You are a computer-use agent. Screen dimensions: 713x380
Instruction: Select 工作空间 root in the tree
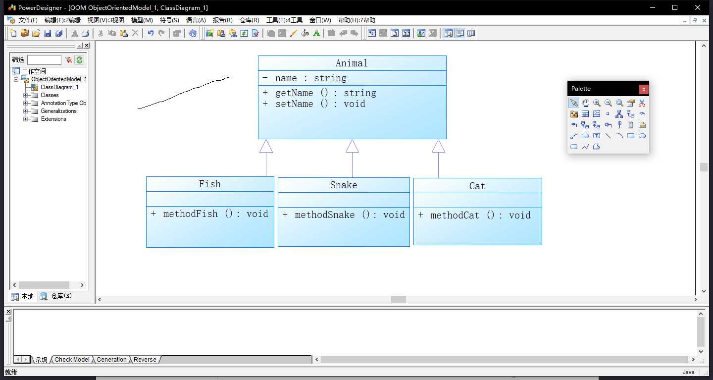click(34, 71)
